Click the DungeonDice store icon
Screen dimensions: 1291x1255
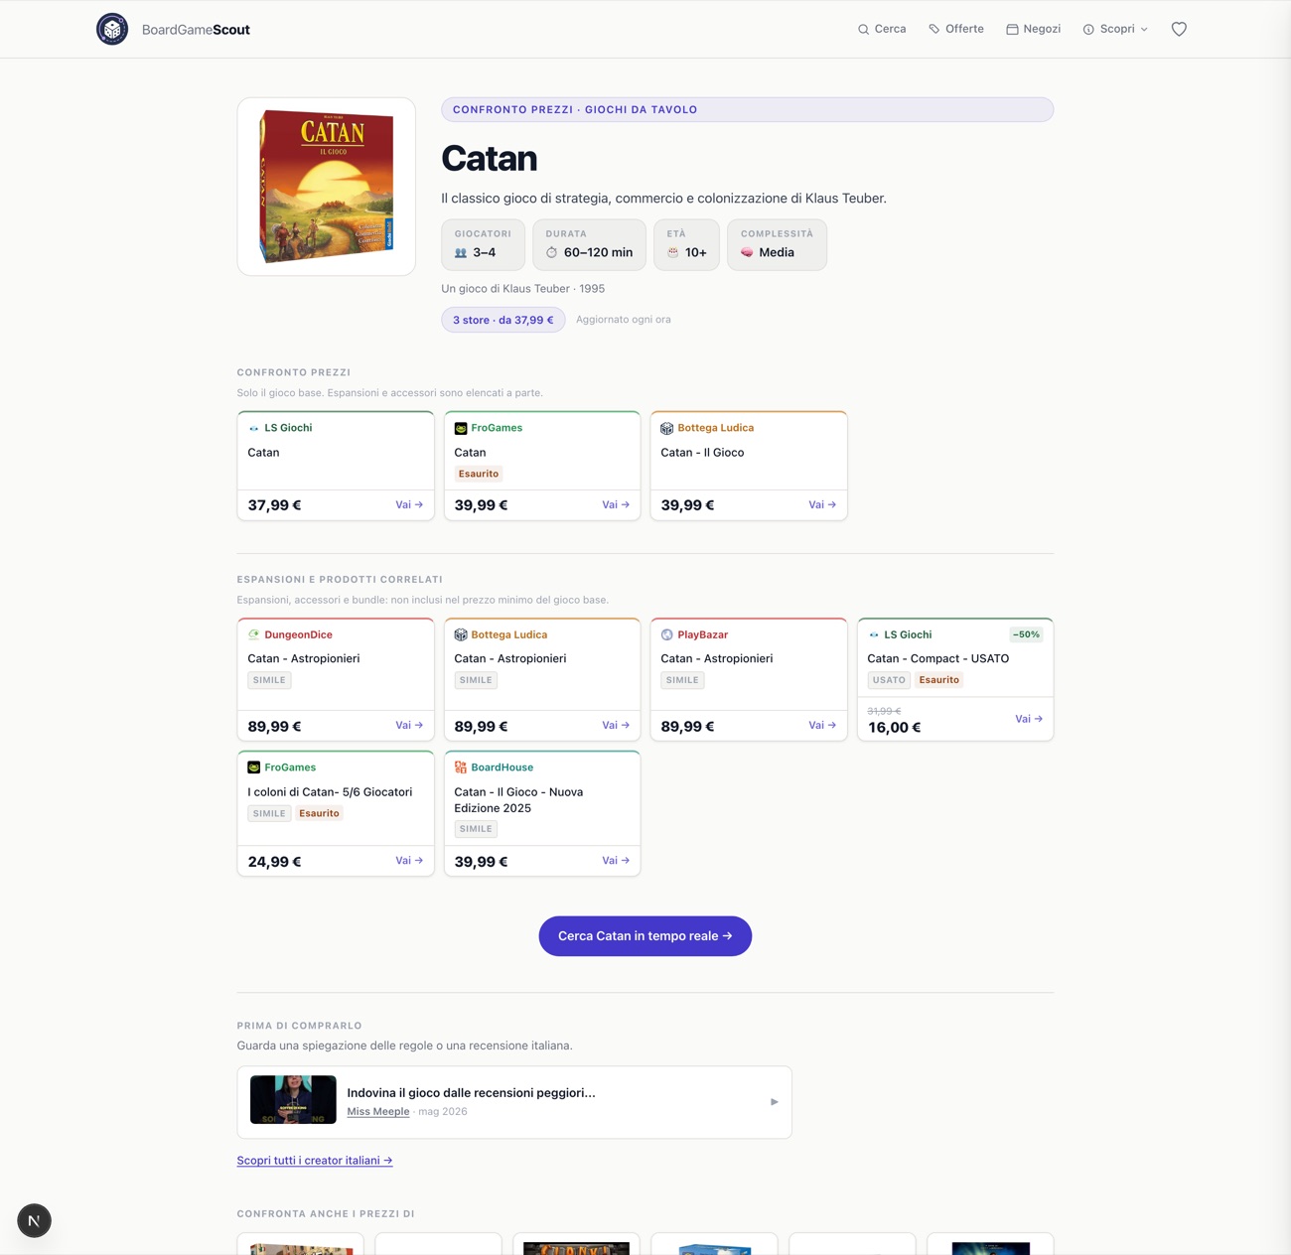(254, 634)
